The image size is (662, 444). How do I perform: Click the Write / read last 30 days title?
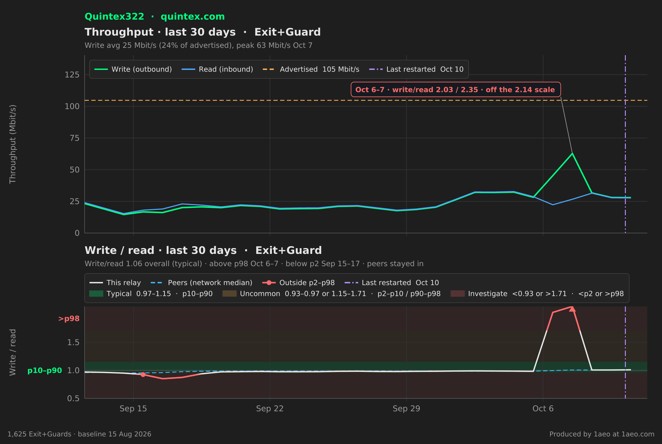(203, 251)
